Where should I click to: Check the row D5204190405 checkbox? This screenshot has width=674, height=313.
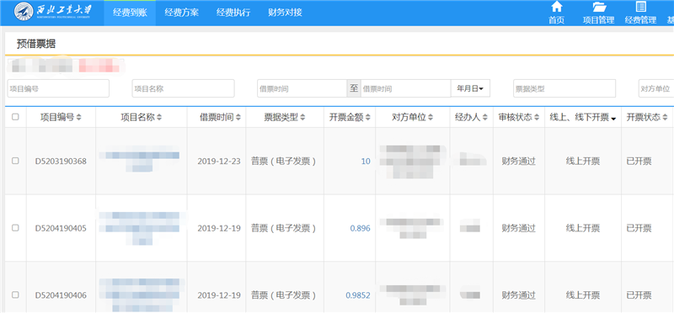coord(15,228)
